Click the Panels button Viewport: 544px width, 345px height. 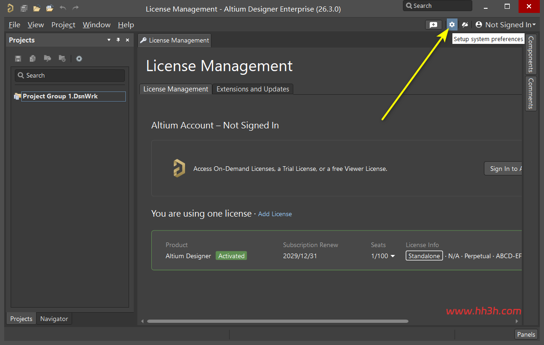(x=526, y=334)
